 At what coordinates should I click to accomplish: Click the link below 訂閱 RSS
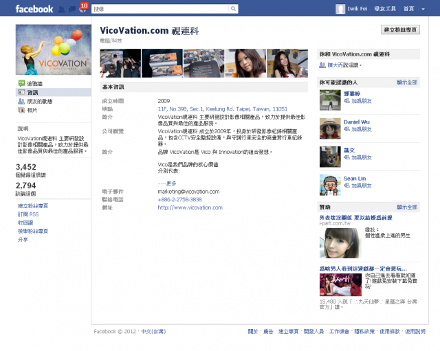[x=25, y=223]
